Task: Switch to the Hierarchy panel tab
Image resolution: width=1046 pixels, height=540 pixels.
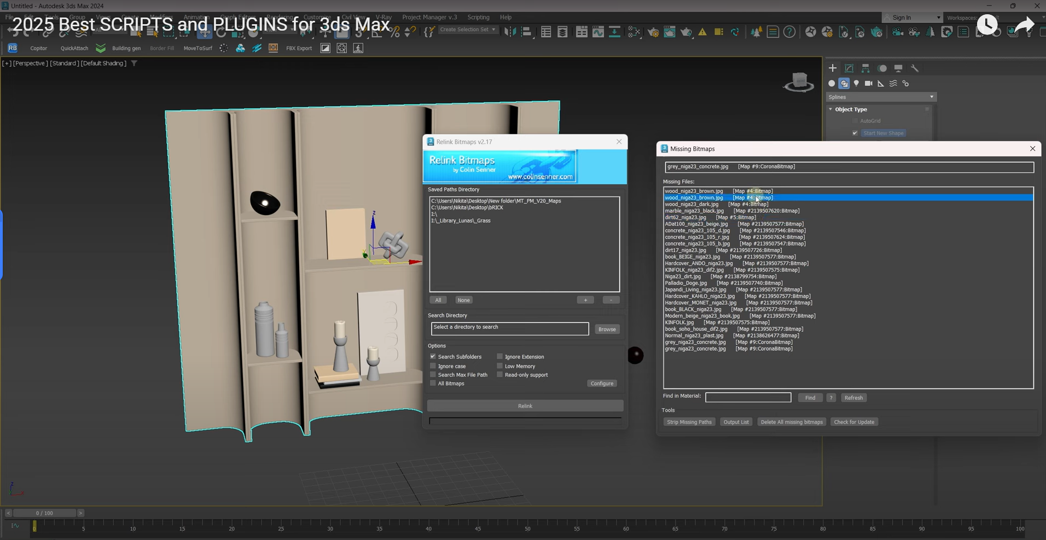Action: (x=865, y=68)
